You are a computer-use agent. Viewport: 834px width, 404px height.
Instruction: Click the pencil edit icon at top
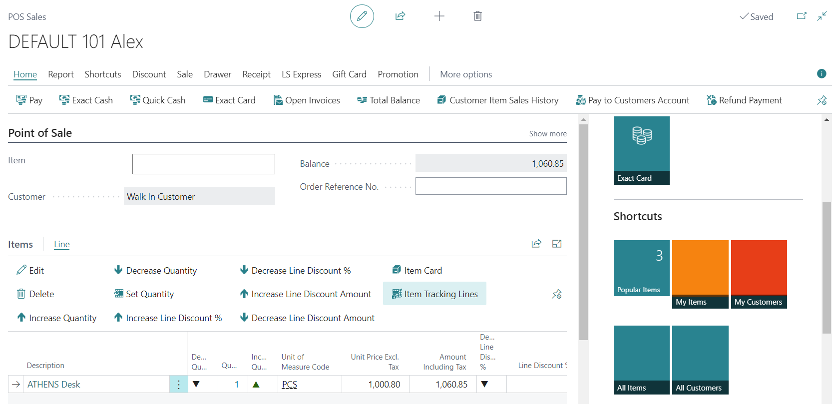[362, 16]
